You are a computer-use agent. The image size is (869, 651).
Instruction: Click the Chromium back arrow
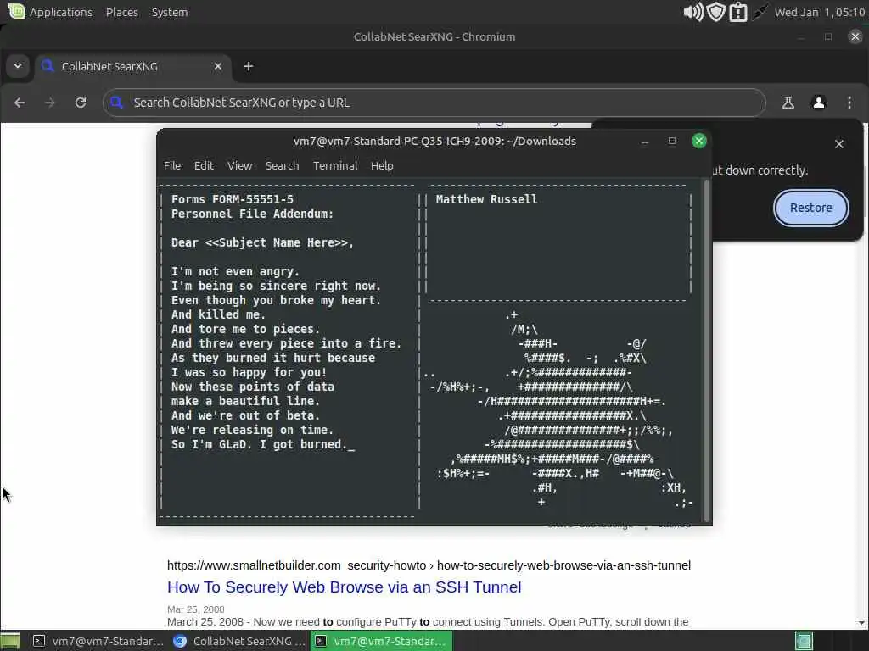(20, 103)
